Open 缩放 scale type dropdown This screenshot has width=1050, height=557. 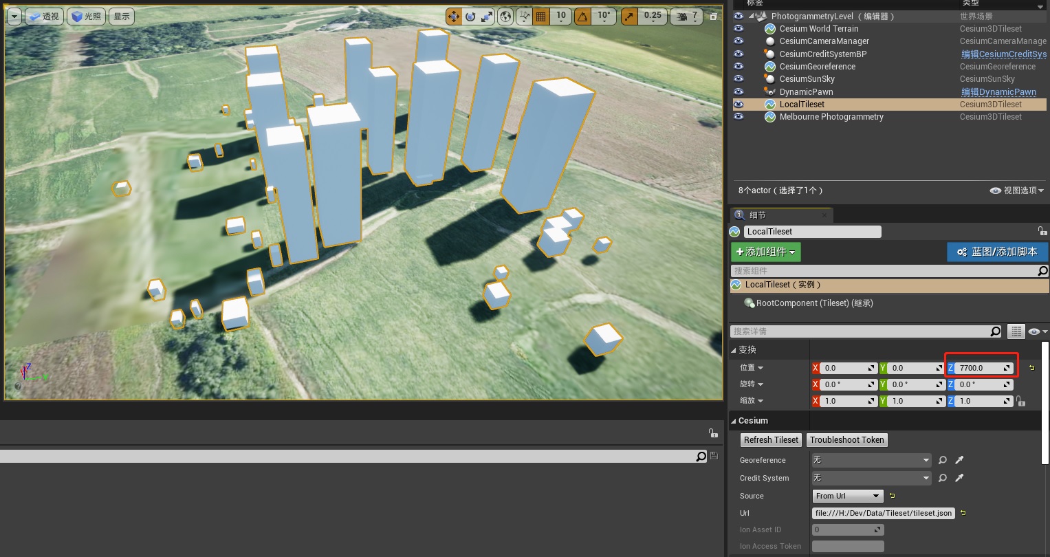click(x=752, y=401)
